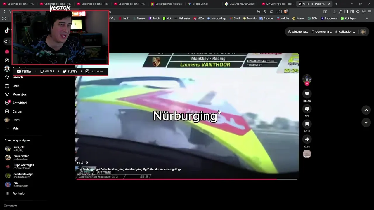Open the Binance bookmark
The width and height of the screenshot is (374, 210).
(298, 18)
